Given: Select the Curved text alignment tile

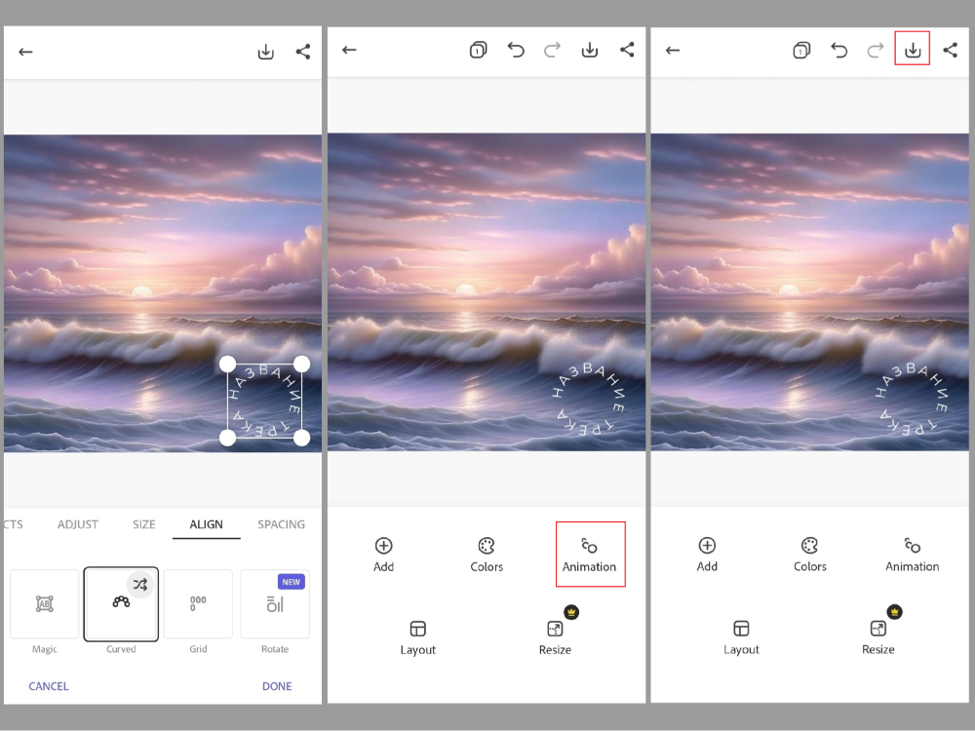Looking at the screenshot, I should [x=121, y=605].
